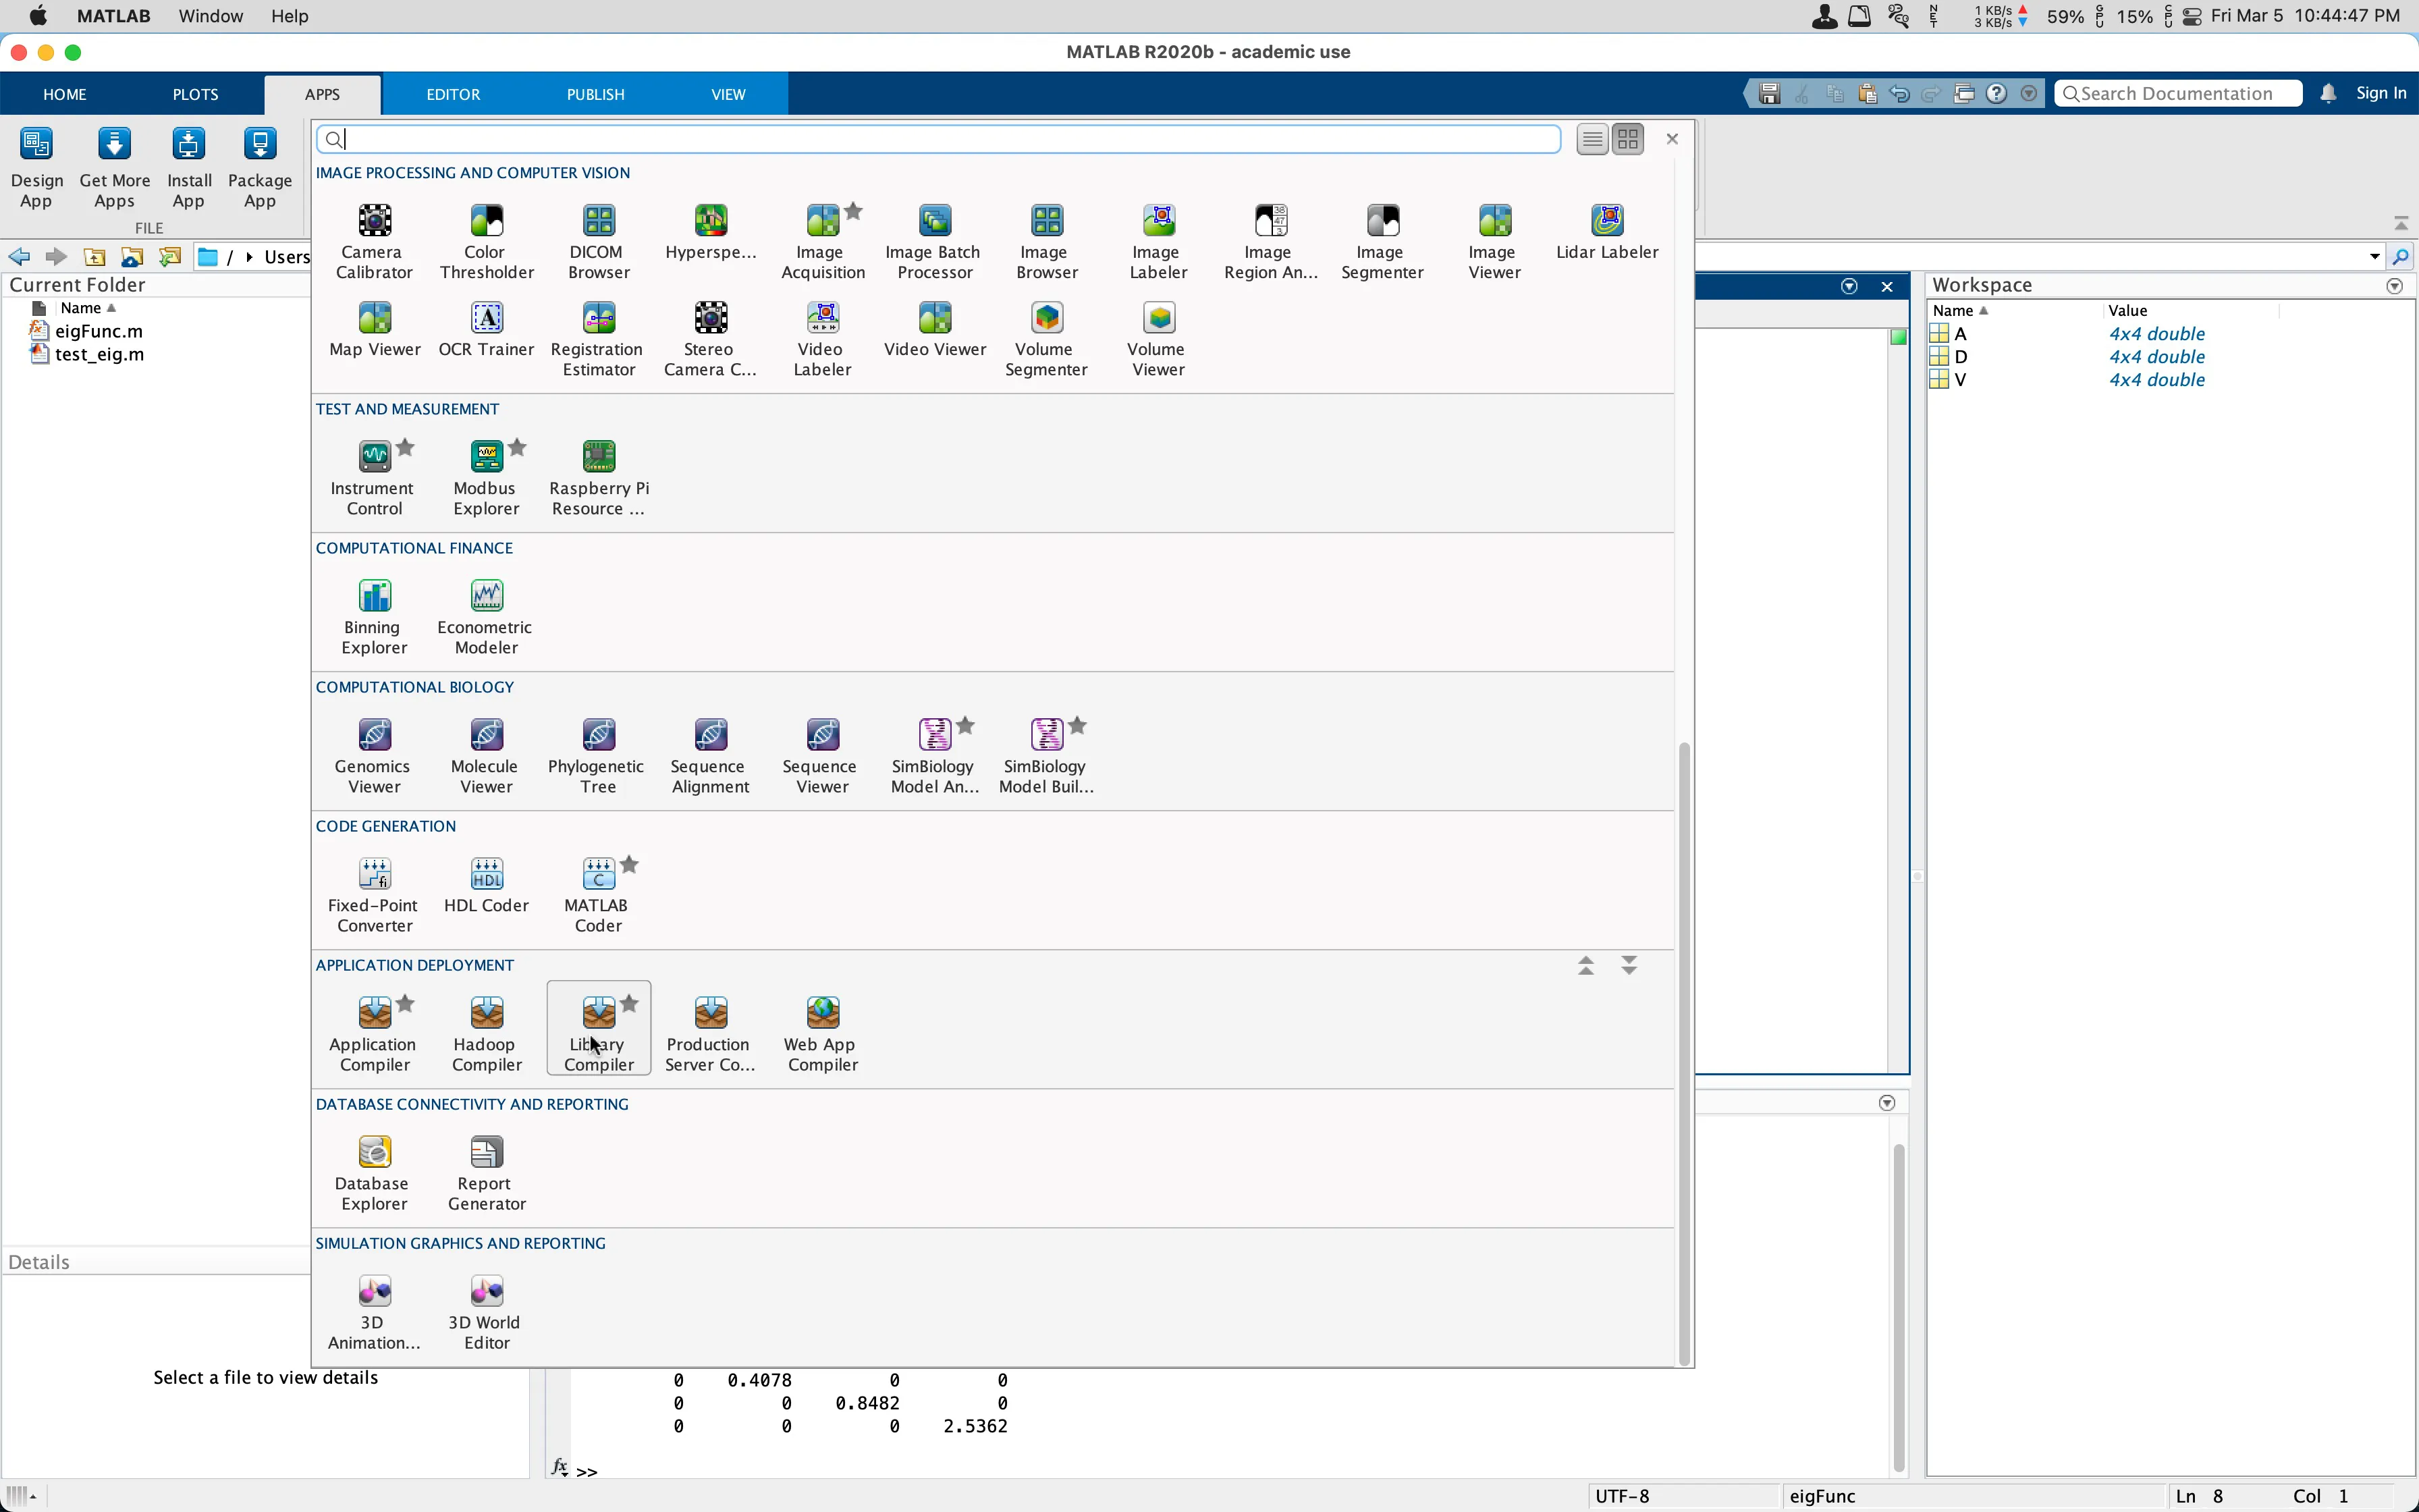Open the Window menu
2419x1512 pixels.
pos(210,16)
